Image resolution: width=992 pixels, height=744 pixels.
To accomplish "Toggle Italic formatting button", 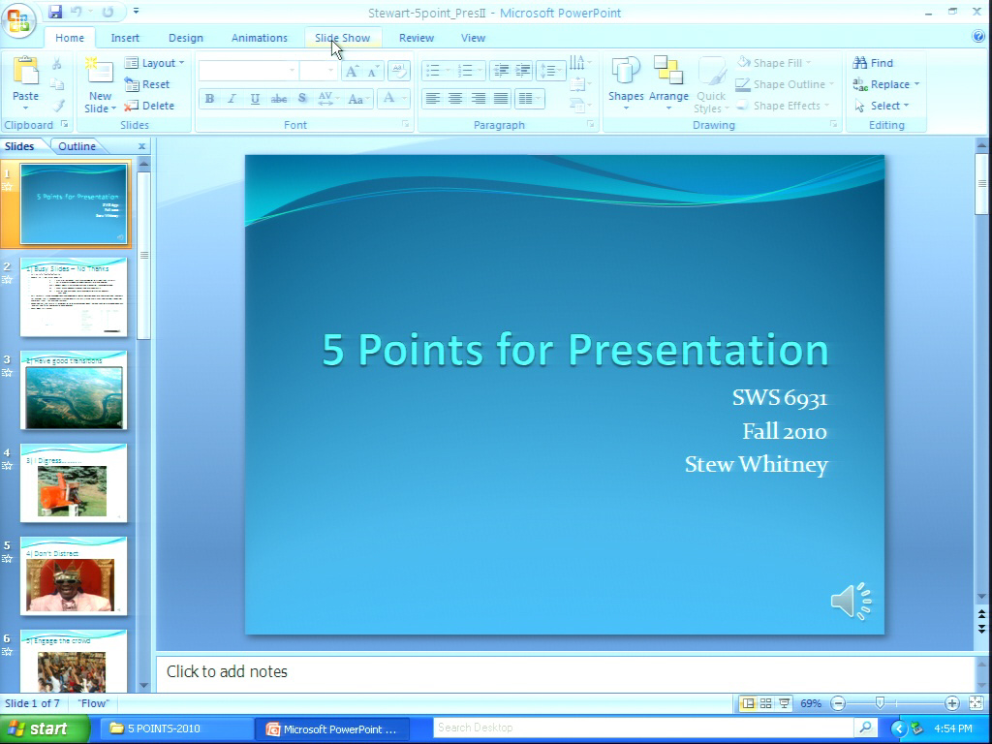I will coord(232,99).
